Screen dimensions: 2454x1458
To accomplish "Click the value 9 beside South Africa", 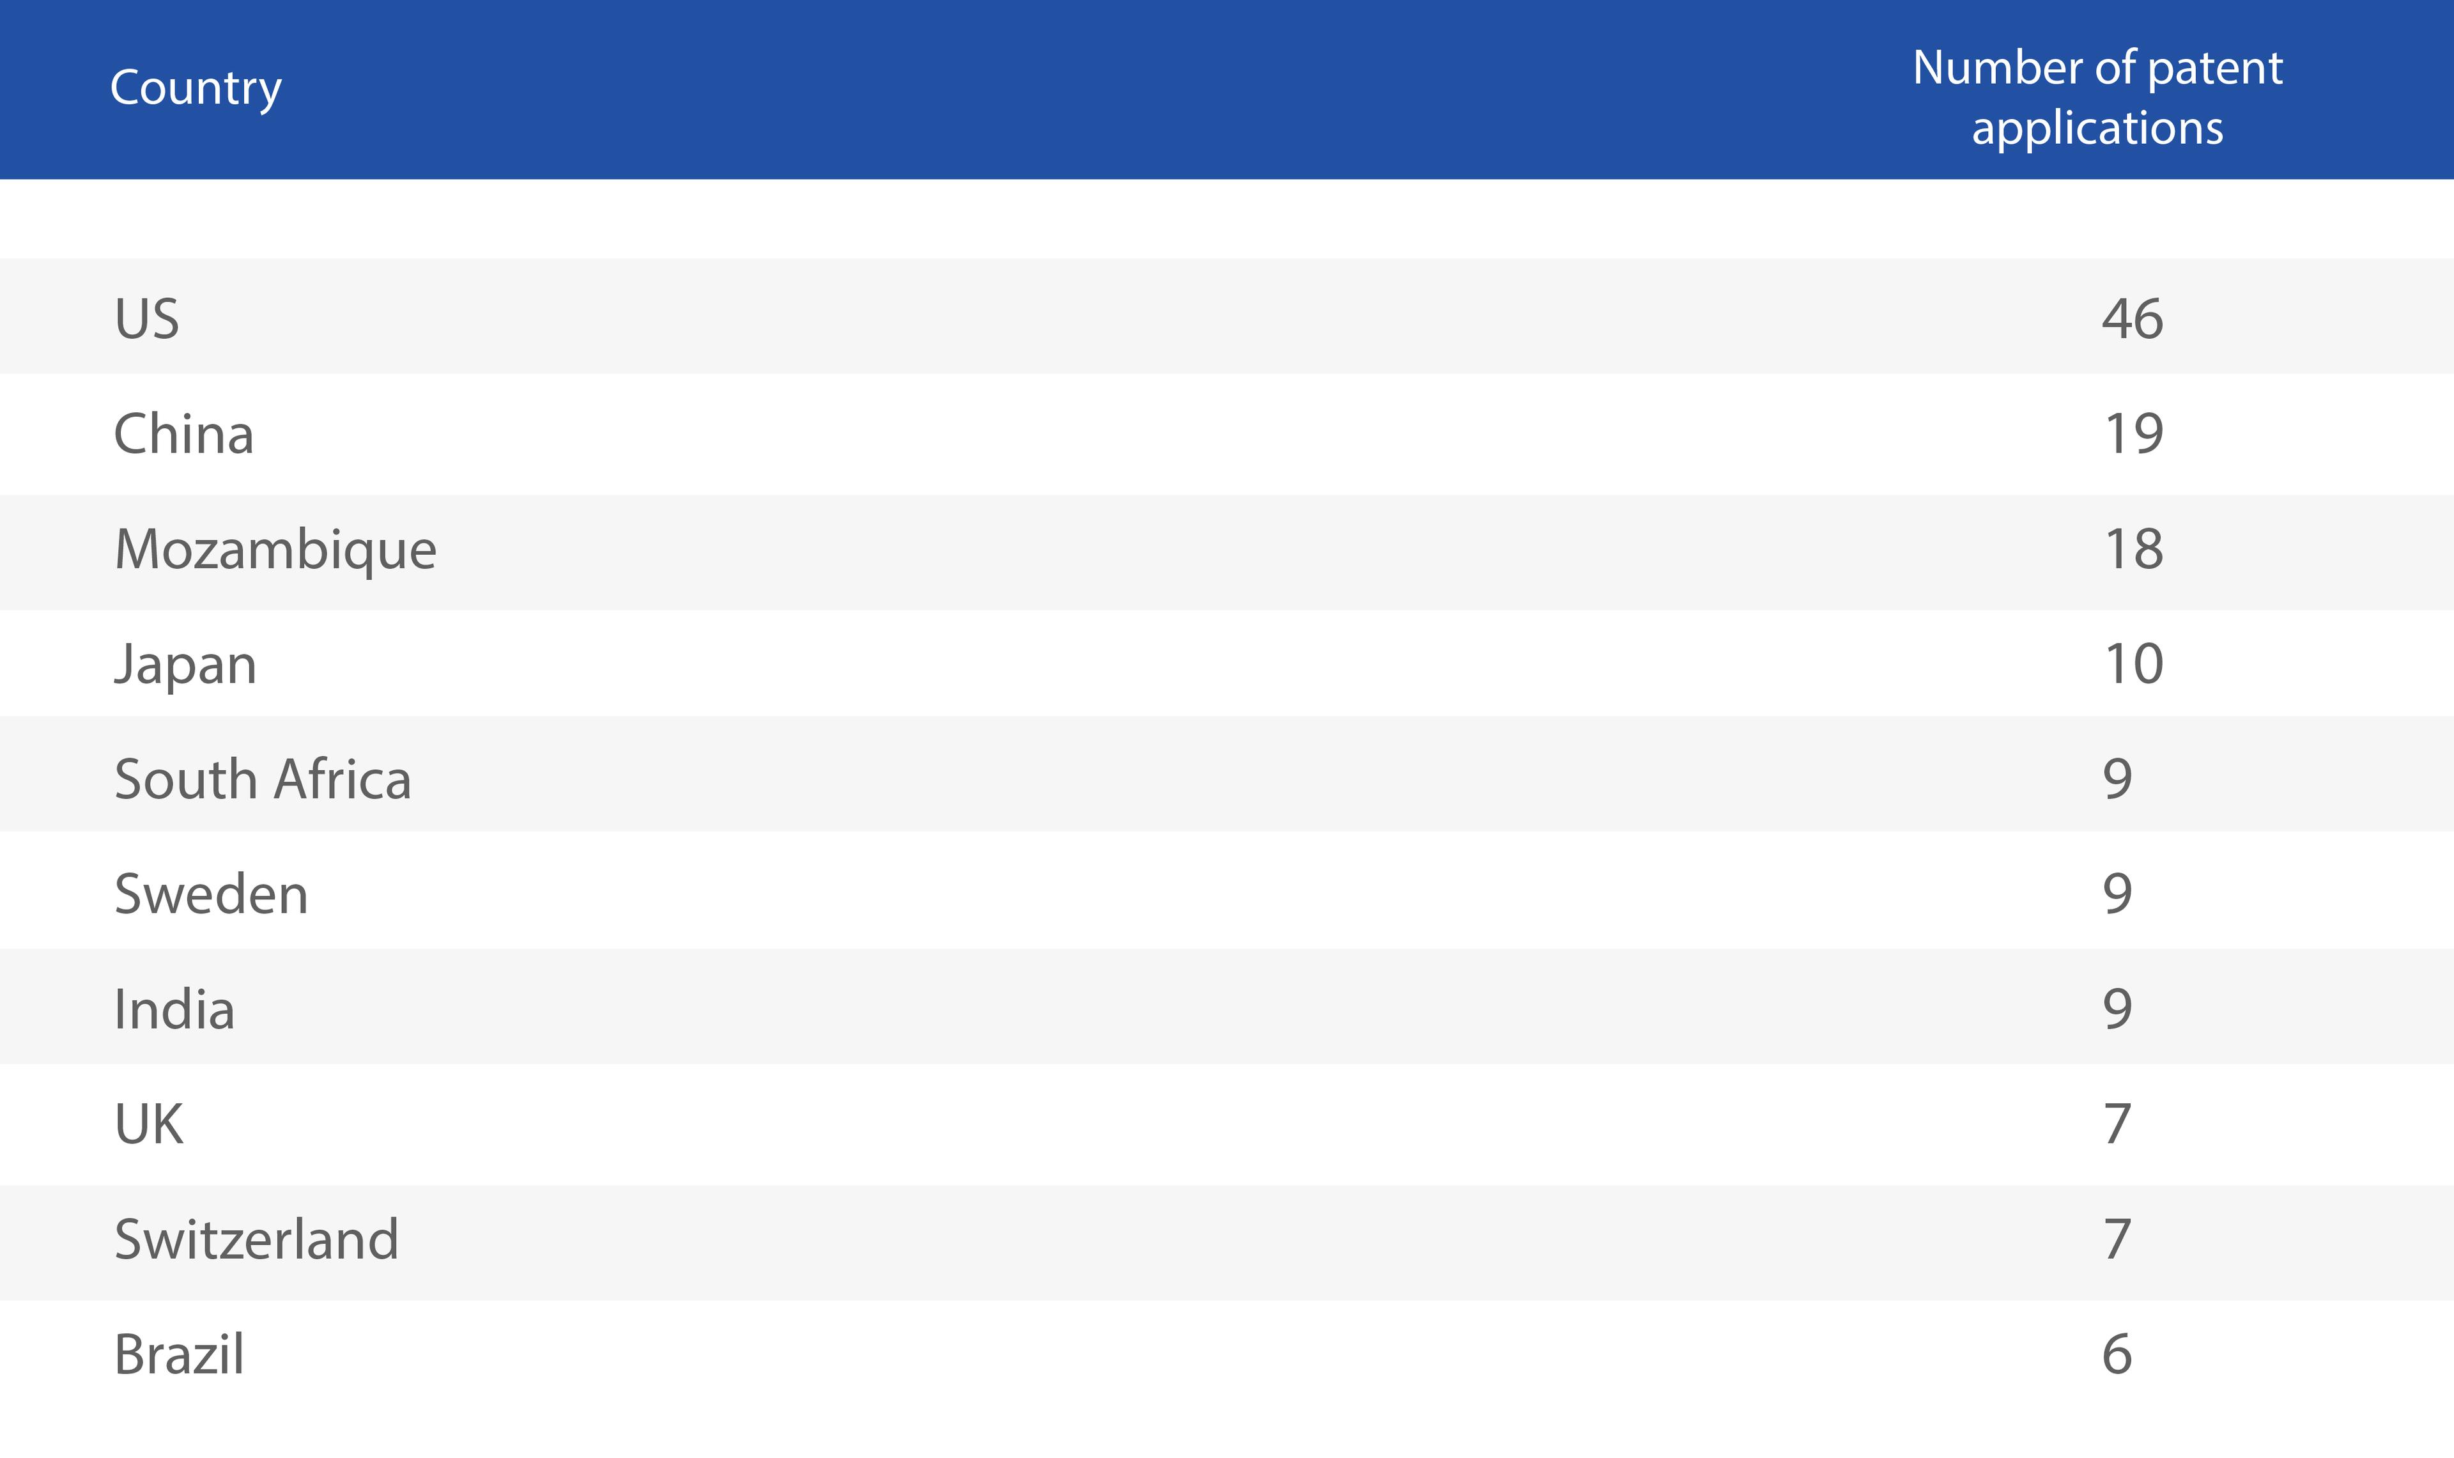I will click(2117, 779).
